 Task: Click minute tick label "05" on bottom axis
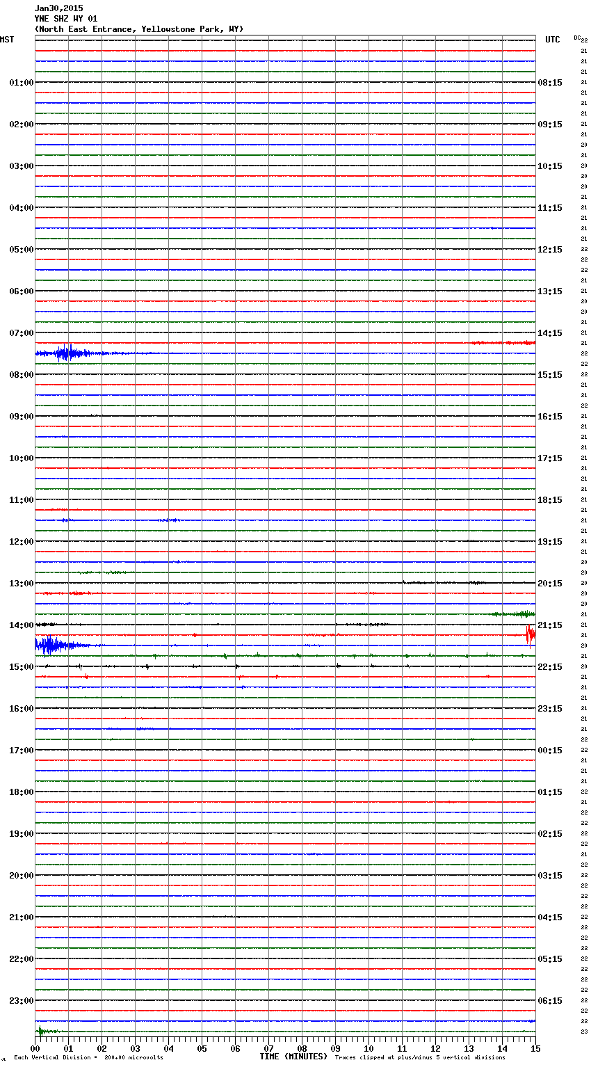(202, 1048)
